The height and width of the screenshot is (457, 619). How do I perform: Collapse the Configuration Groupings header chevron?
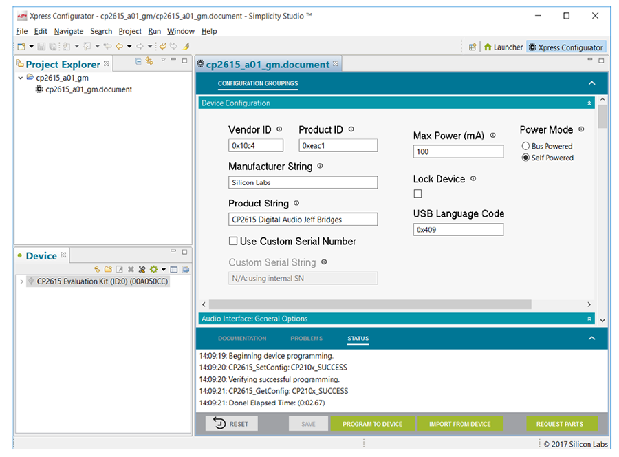(591, 83)
